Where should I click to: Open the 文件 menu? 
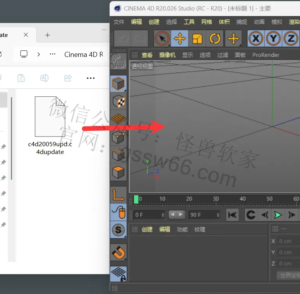(119, 22)
